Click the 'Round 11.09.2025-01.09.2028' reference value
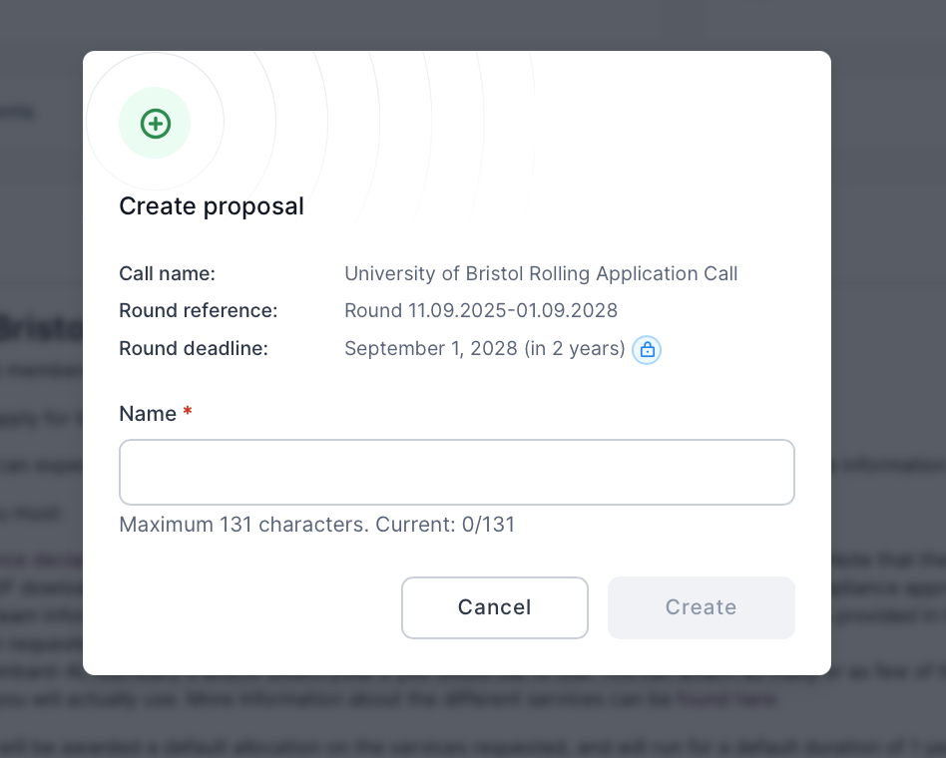 [x=481, y=310]
